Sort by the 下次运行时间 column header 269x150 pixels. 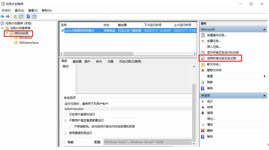(157, 25)
